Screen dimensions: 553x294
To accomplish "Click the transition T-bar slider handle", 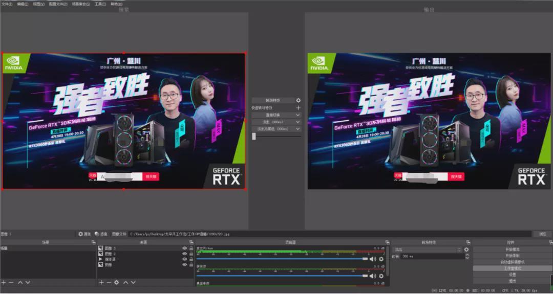I will click(x=254, y=136).
